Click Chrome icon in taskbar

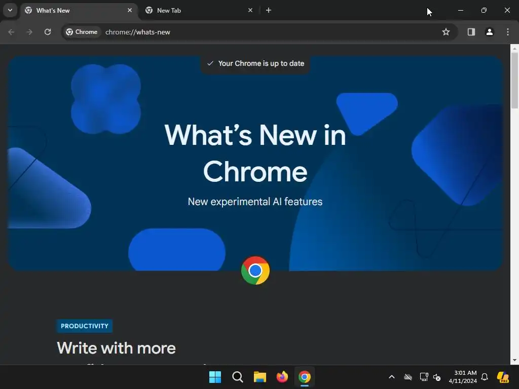tap(305, 377)
